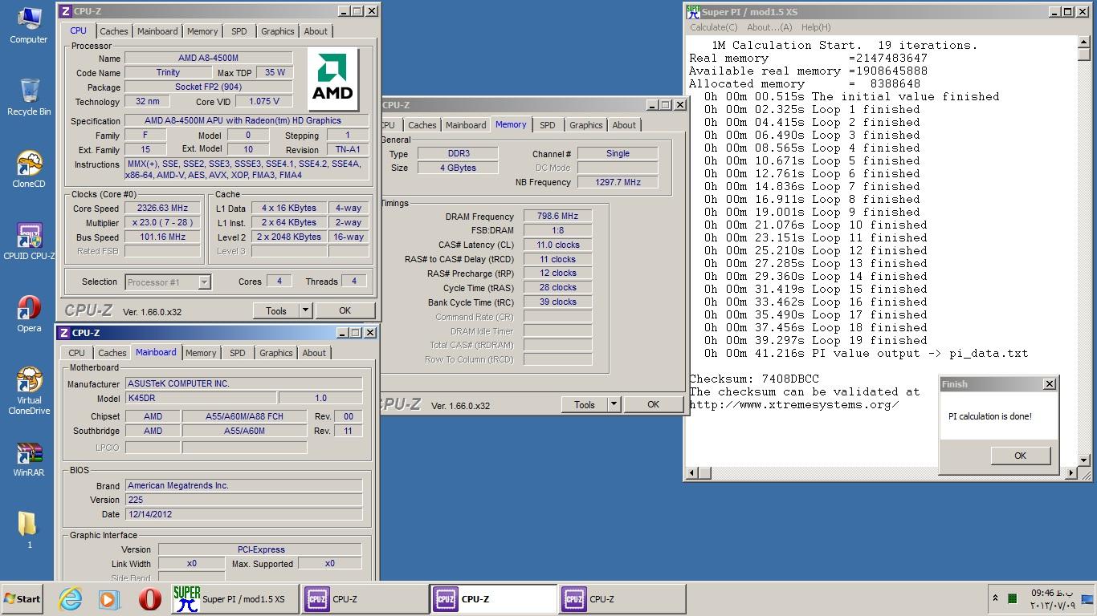Click the taskbar clock
Viewport: 1097px width, 616px height.
click(1052, 599)
